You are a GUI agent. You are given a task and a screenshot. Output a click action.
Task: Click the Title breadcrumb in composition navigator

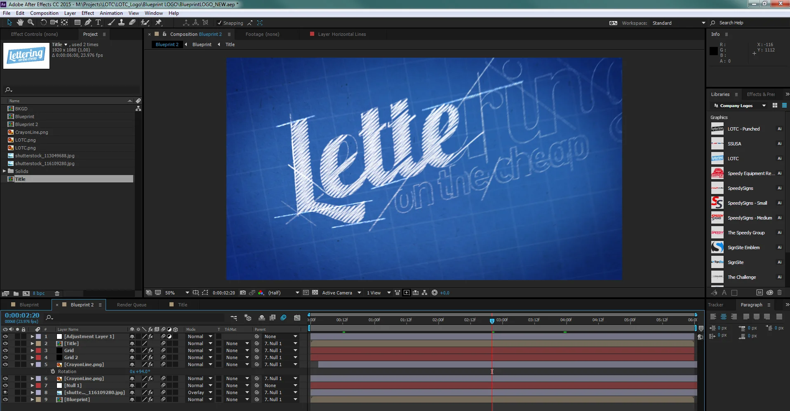pyautogui.click(x=230, y=44)
